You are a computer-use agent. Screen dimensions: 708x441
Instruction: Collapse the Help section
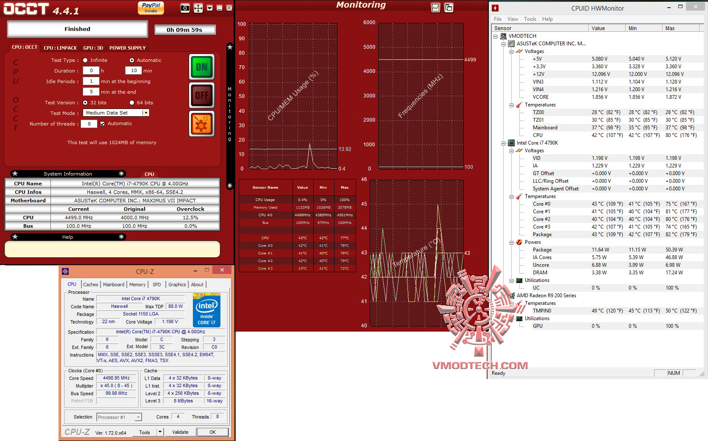(x=122, y=237)
